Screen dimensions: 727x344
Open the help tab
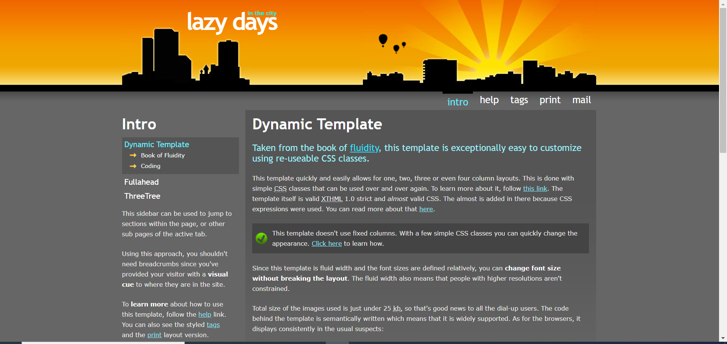coord(489,100)
